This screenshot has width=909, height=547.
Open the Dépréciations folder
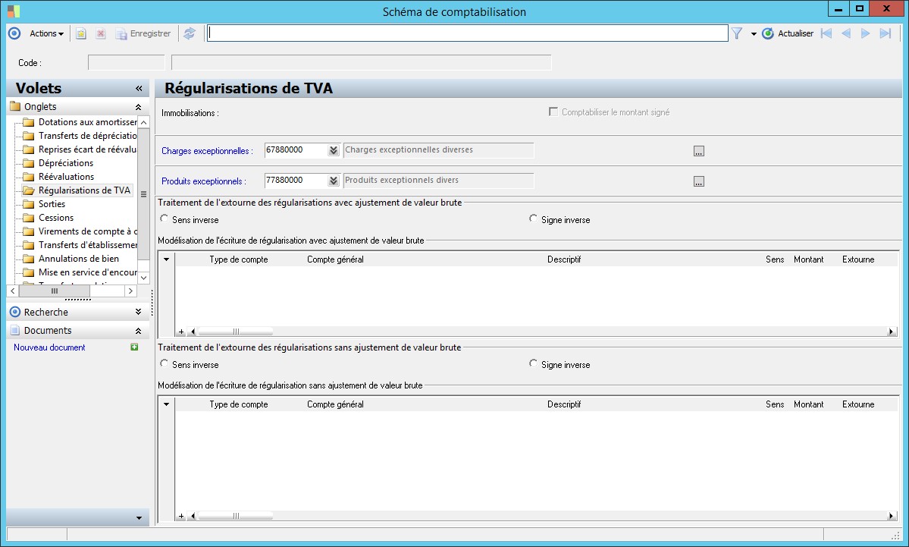(58, 163)
